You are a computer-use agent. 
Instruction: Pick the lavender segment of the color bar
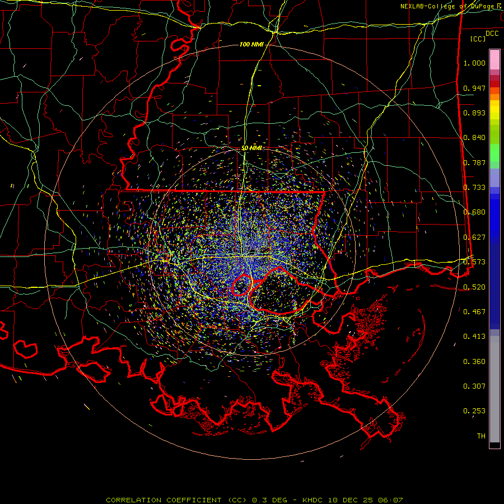click(494, 178)
